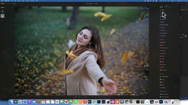Open the View menu
Viewport: 188px width, 105px height.
pos(23,1)
